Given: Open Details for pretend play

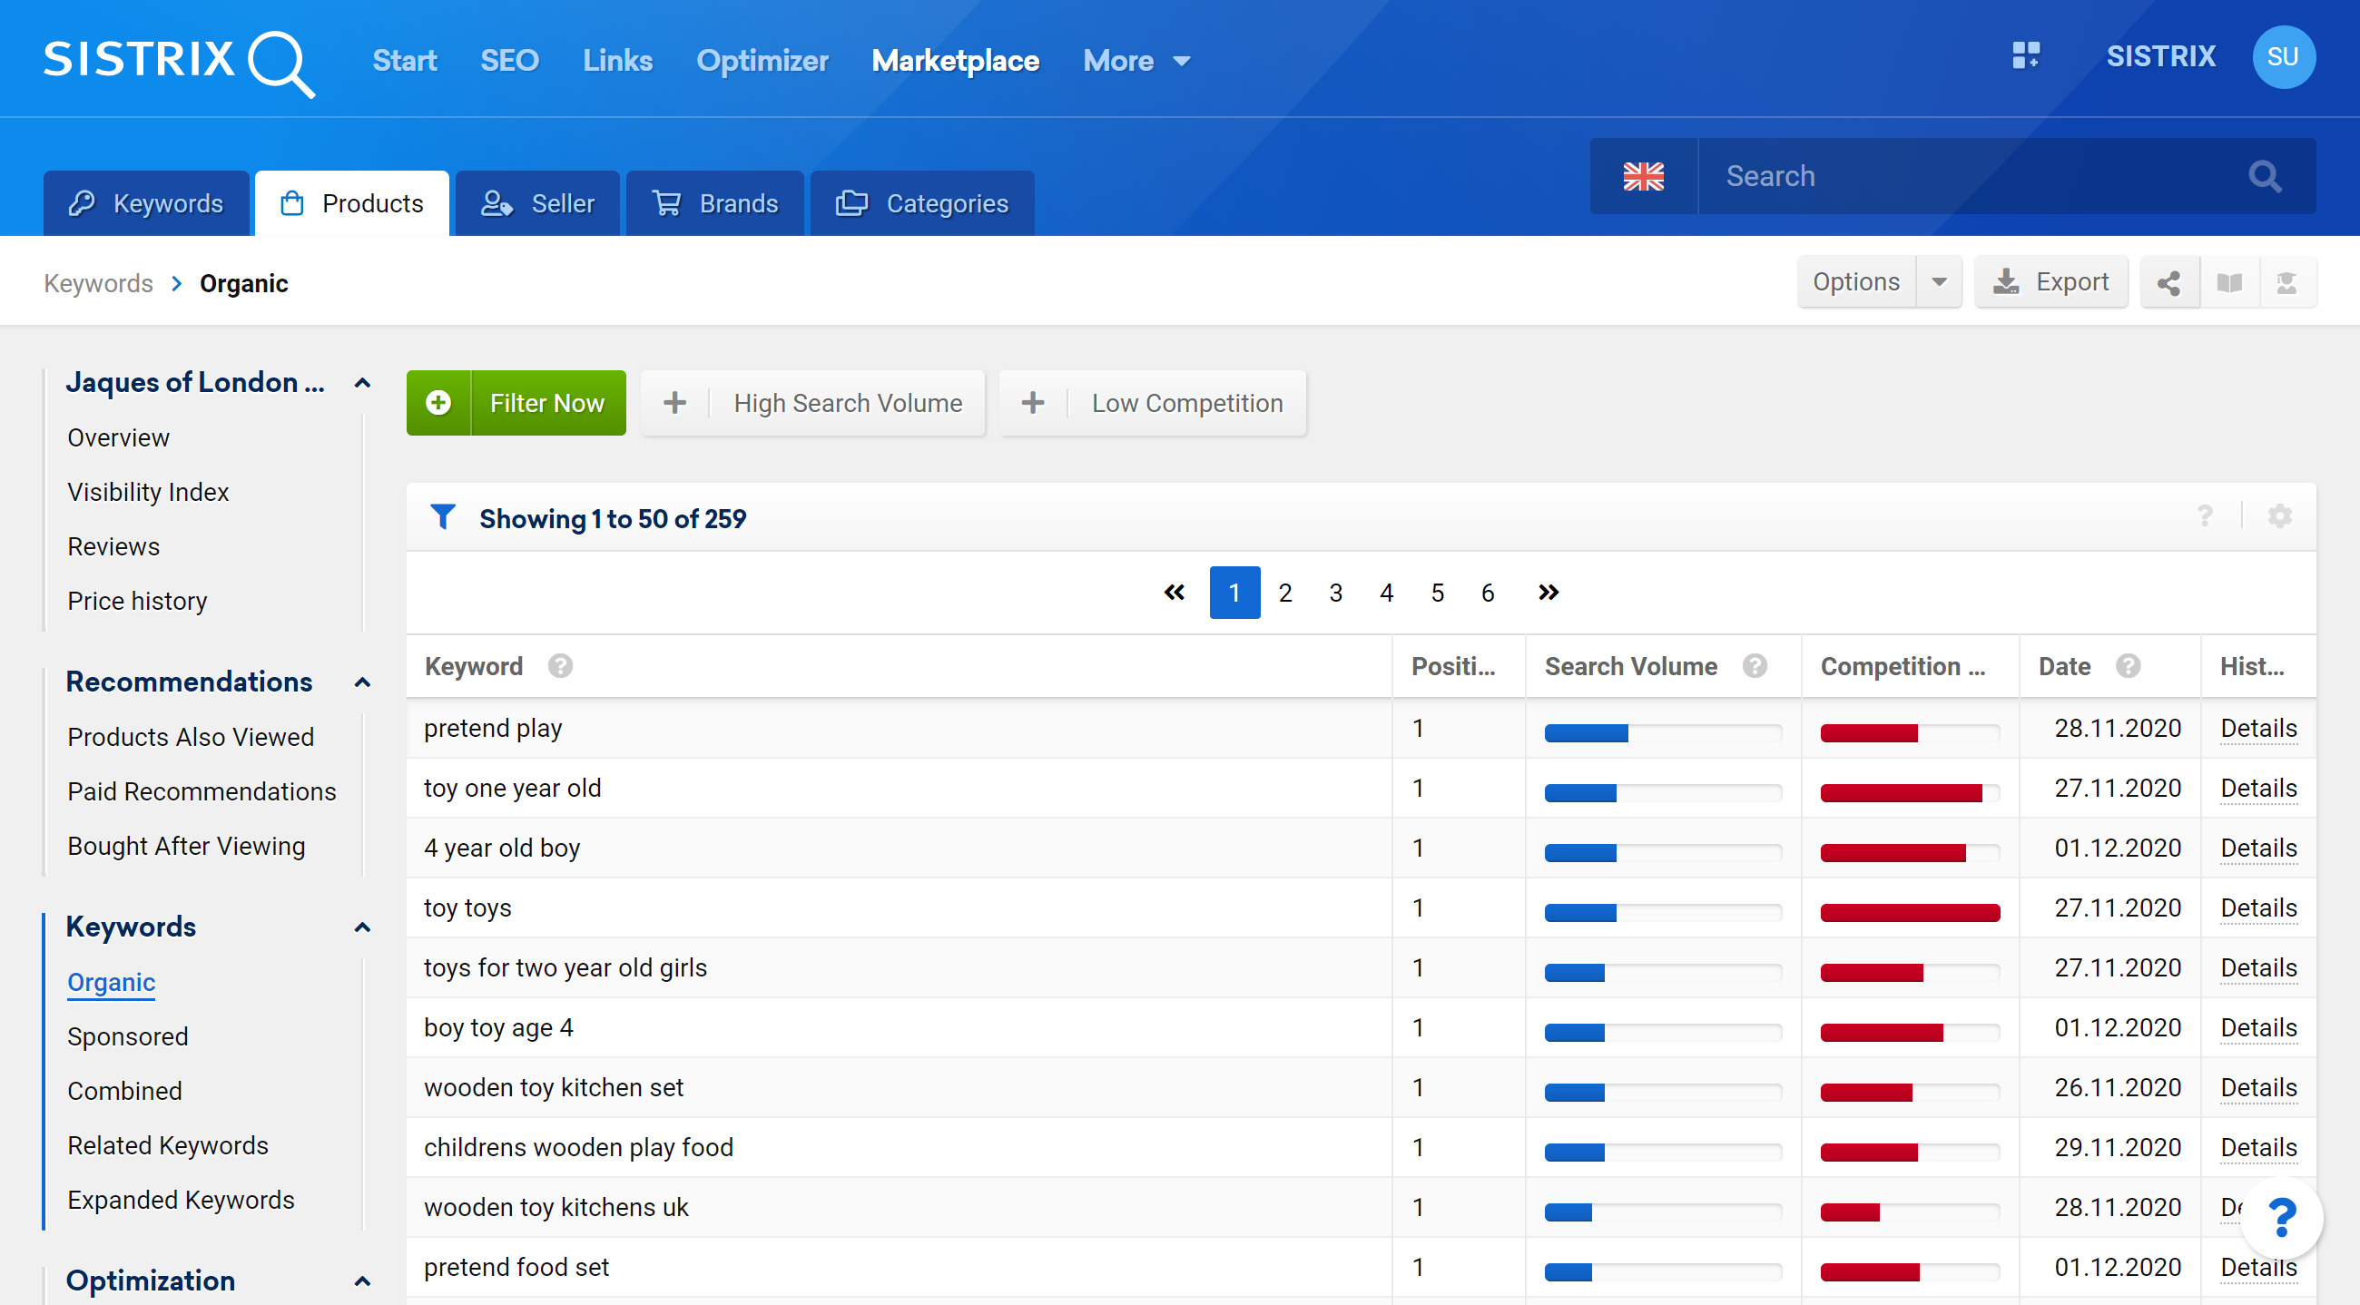Looking at the screenshot, I should [2258, 728].
